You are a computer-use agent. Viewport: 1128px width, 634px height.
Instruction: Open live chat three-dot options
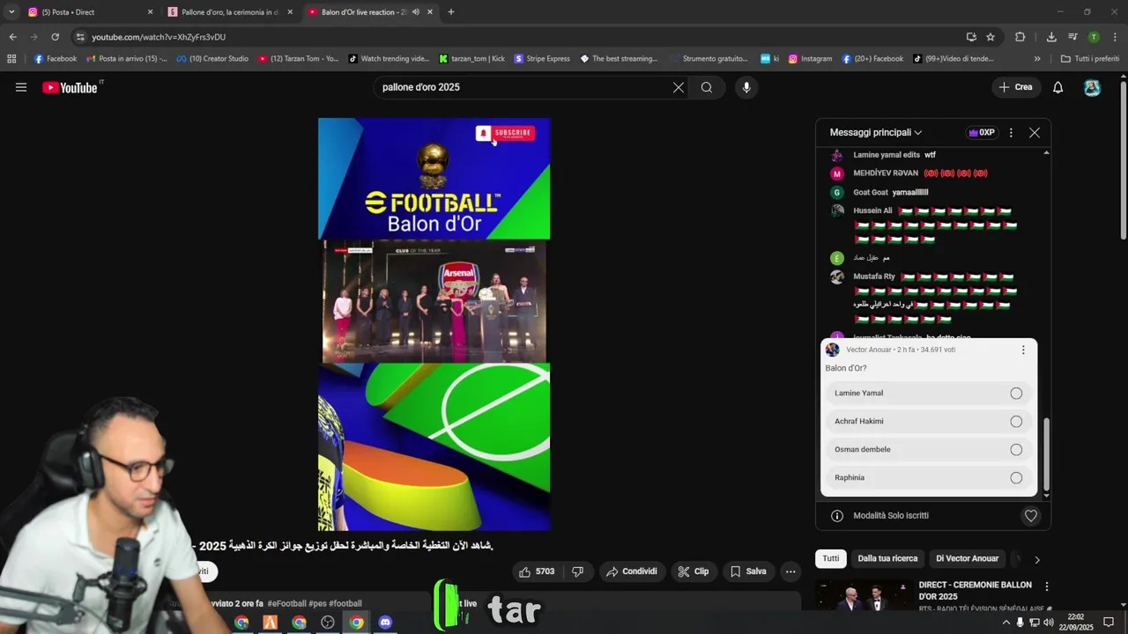click(1011, 132)
